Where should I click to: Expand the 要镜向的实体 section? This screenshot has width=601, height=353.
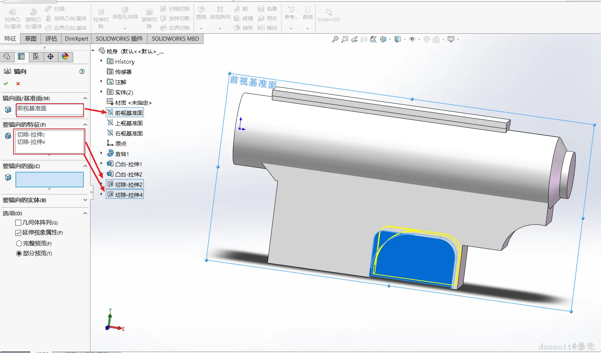point(85,200)
